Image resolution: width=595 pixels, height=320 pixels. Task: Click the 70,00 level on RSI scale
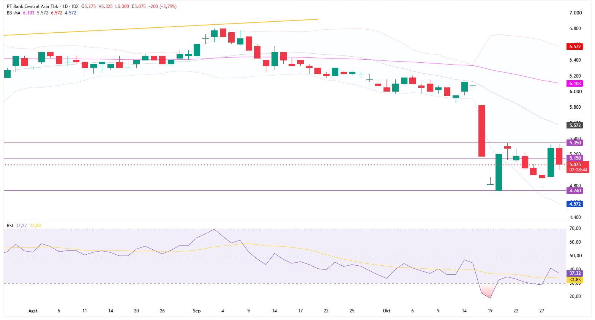point(576,228)
